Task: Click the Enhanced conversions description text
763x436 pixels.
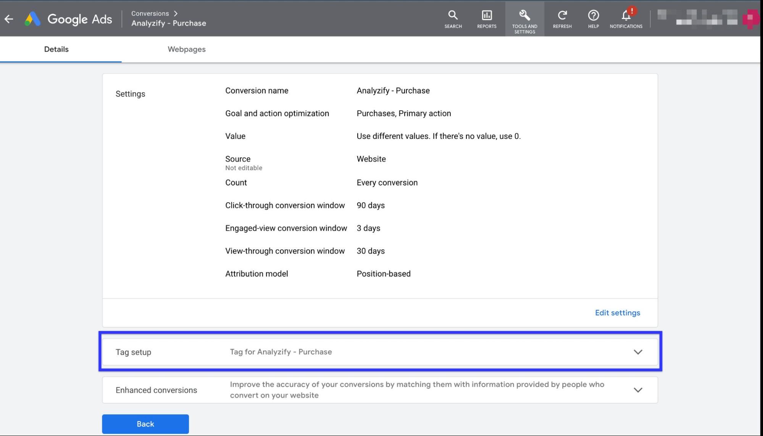Action: click(x=417, y=390)
